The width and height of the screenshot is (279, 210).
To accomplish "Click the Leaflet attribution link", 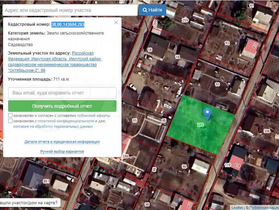I will [x=237, y=208].
